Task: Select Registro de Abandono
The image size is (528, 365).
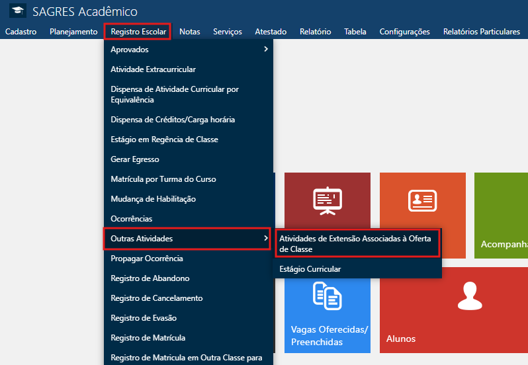Action: pos(189,278)
